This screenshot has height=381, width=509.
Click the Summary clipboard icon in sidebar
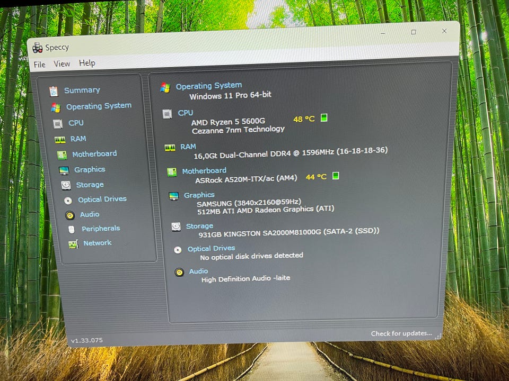click(x=54, y=92)
